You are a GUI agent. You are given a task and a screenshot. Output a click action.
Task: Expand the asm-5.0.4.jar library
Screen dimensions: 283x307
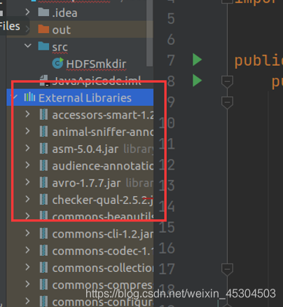(x=27, y=148)
